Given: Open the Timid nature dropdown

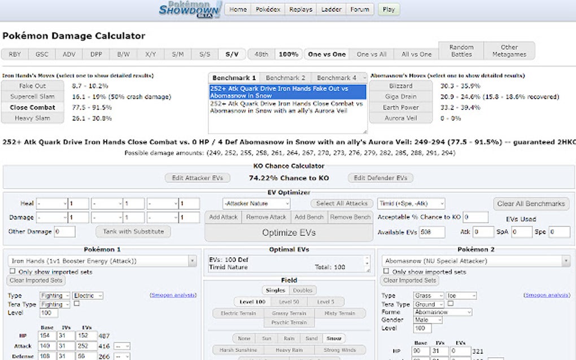Looking at the screenshot, I should pyautogui.click(x=411, y=203).
